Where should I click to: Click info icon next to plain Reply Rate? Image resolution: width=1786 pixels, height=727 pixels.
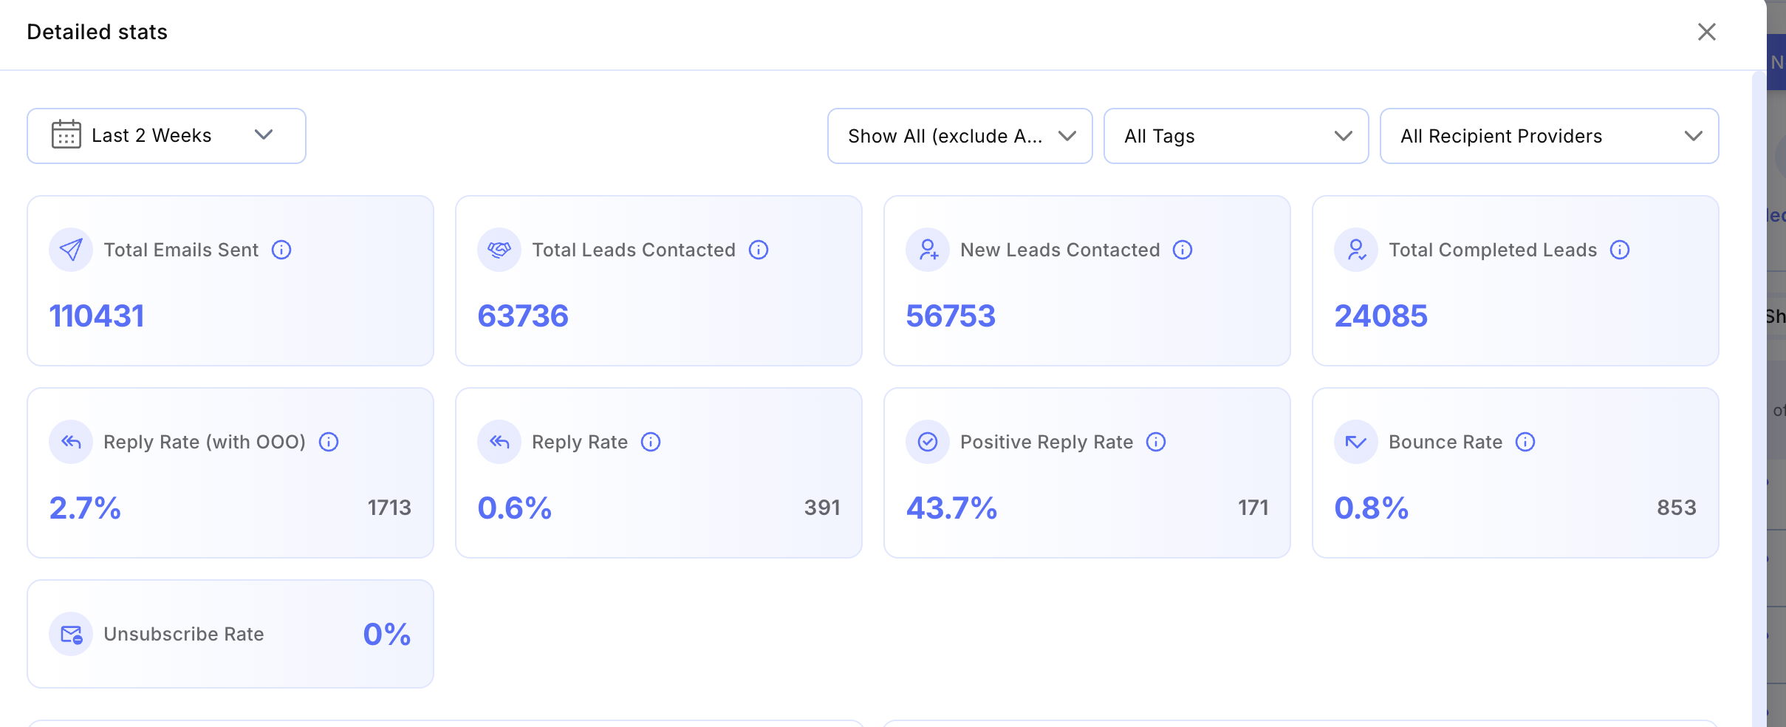(x=651, y=442)
